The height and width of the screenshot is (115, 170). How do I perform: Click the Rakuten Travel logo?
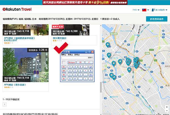coord(17,9)
